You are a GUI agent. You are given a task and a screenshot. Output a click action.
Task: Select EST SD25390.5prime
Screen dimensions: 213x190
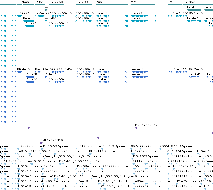(66, 151)
